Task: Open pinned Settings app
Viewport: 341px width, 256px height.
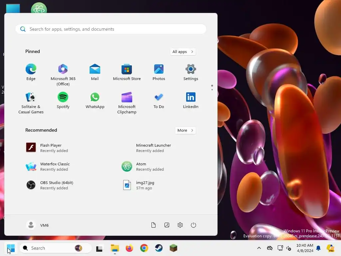Action: point(191,72)
